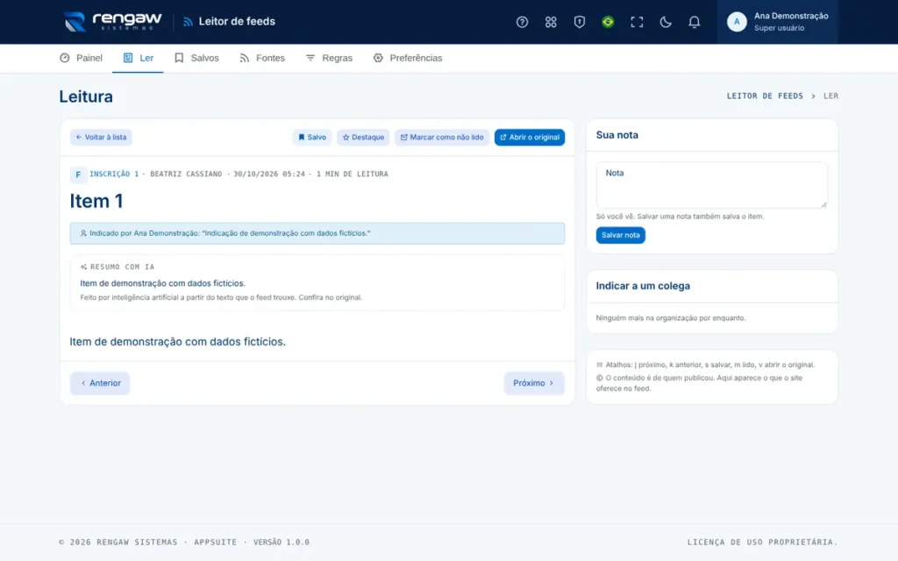Click the person icon in indication banner
The image size is (898, 561).
83,233
